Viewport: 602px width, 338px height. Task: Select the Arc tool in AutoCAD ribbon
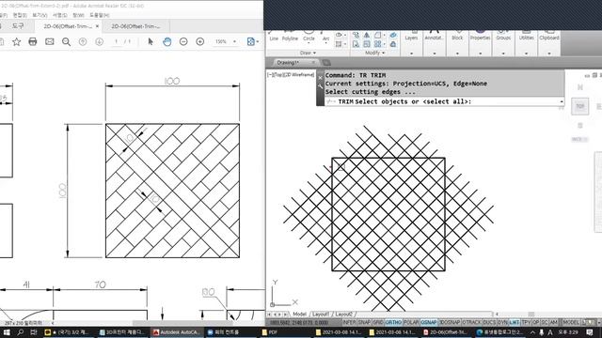326,36
